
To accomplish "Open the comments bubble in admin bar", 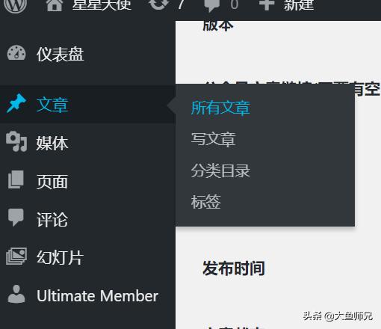I will [x=211, y=5].
